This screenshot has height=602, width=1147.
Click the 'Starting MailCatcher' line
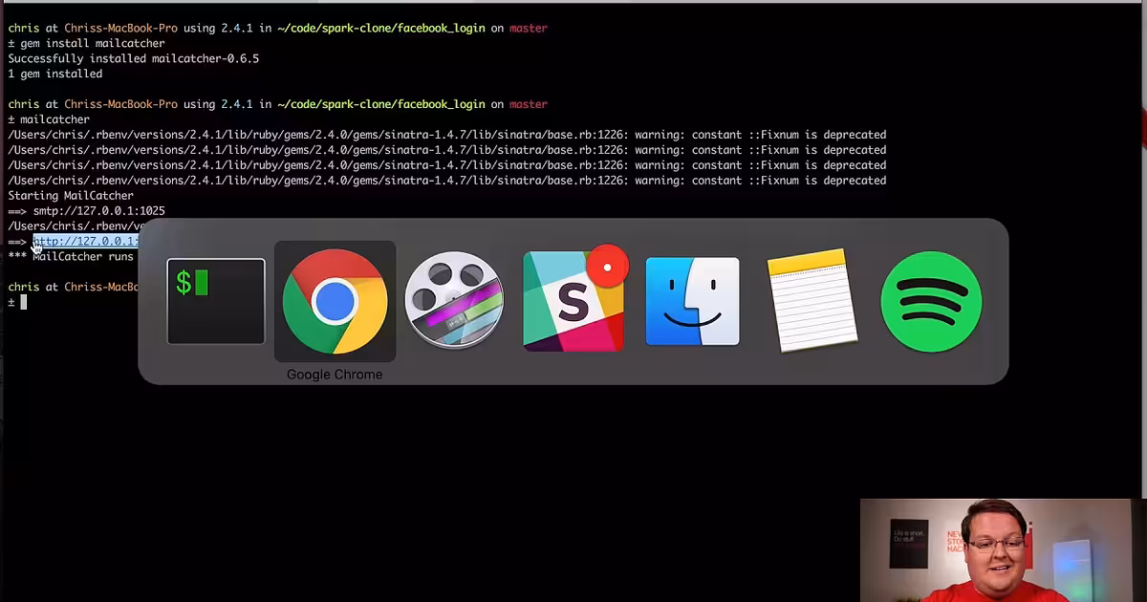[x=71, y=195]
